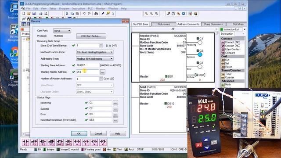281x158 pixels.
Task: Toggle the Rung Comments display button
Action: 213,24
